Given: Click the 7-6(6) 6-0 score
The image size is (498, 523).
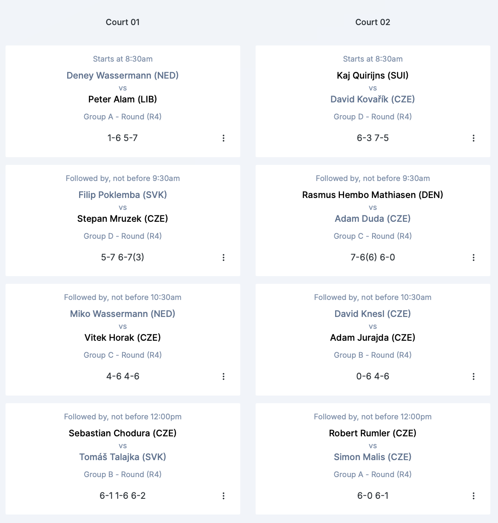Looking at the screenshot, I should pos(373,257).
